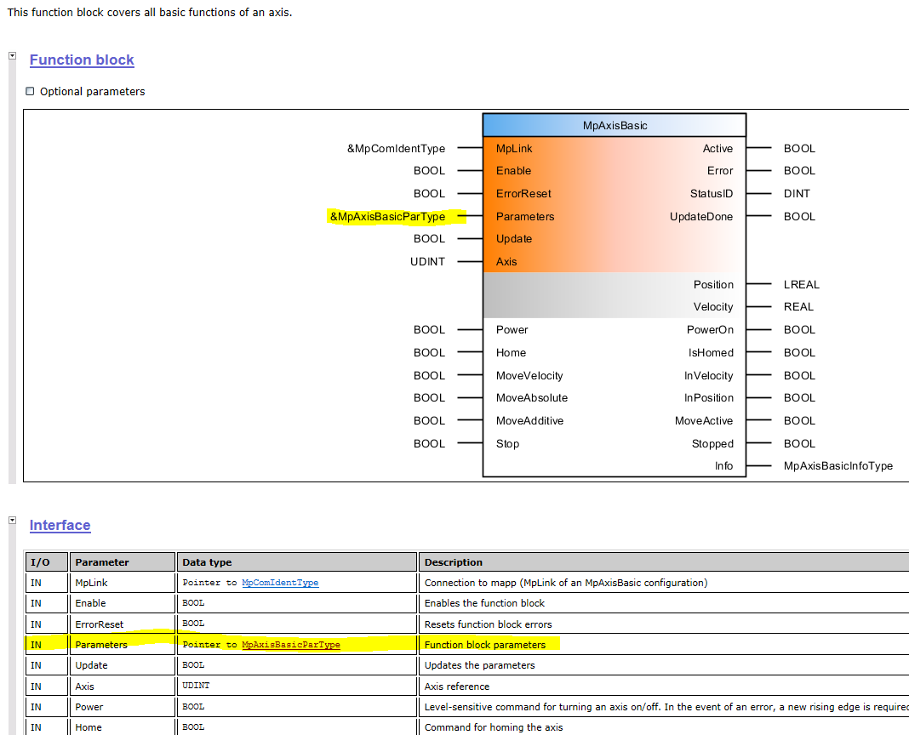909x735 pixels.
Task: Select the &MpComIdentType label in the diagram
Action: (x=397, y=148)
